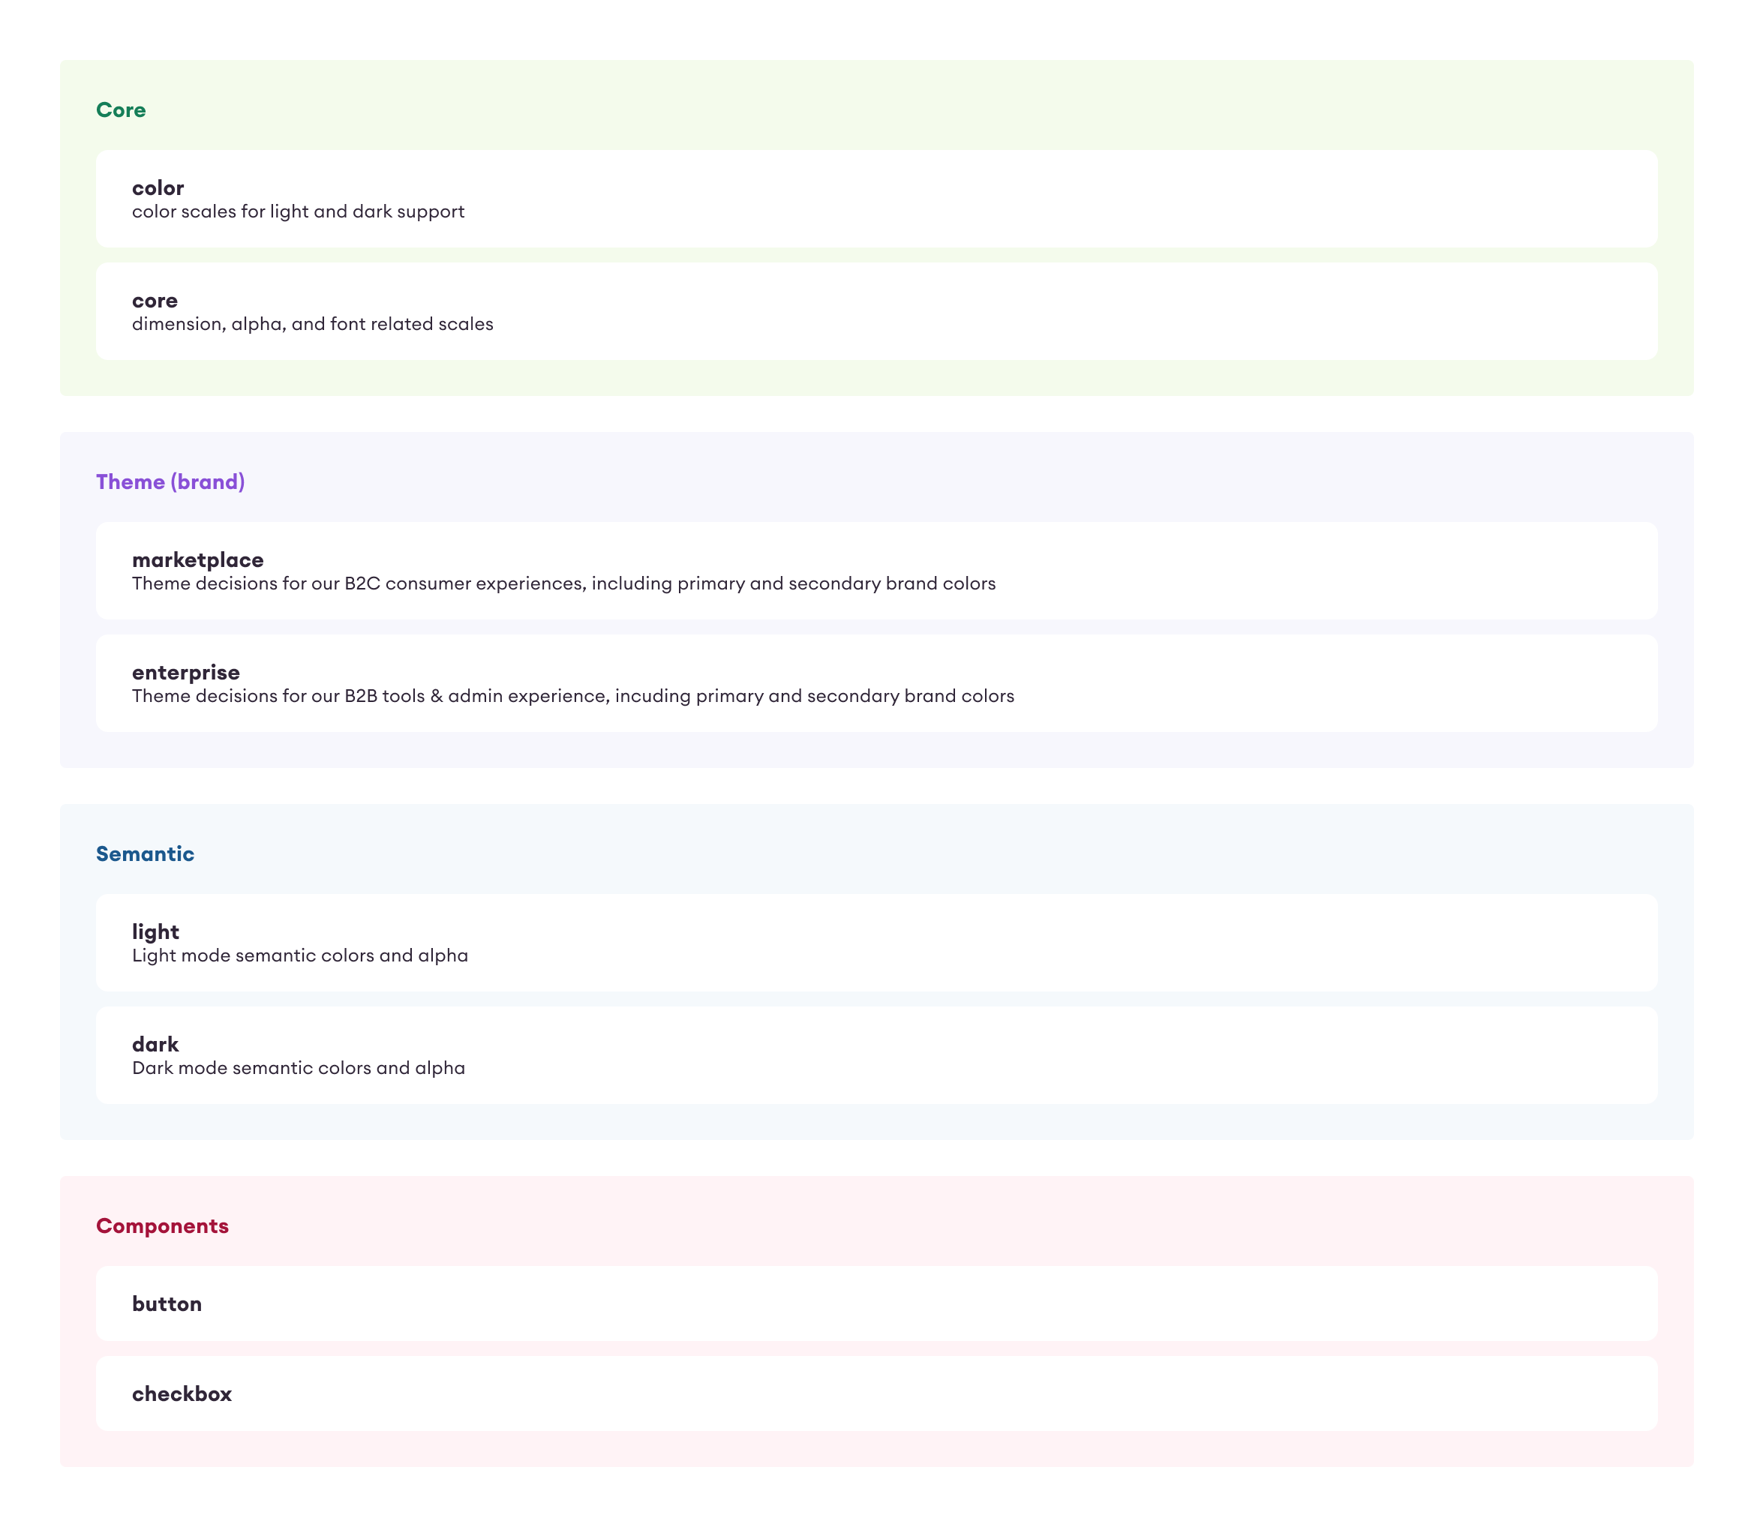Click the purple Theme (brand) heading
This screenshot has width=1754, height=1527.
[170, 481]
